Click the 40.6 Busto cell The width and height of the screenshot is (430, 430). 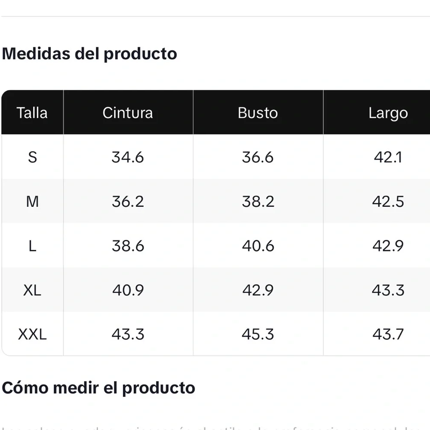click(258, 246)
